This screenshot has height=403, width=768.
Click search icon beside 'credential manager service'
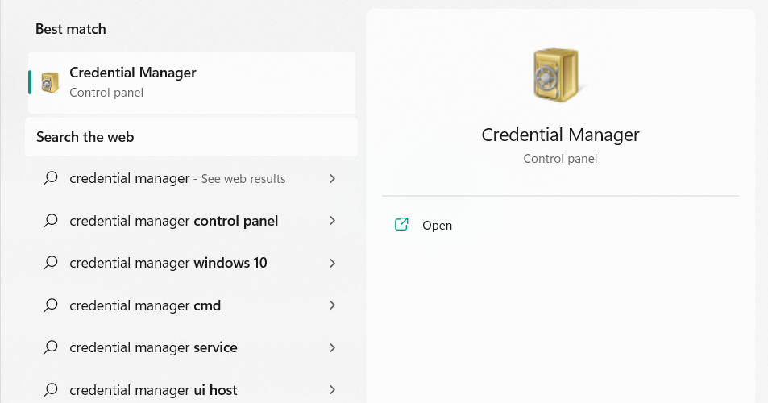(x=50, y=347)
